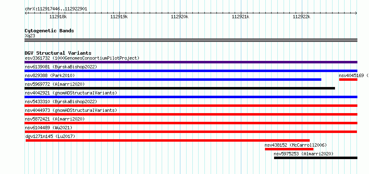Click the 112918k ruler tick label
Screen dimensions: 369x174
58,17
